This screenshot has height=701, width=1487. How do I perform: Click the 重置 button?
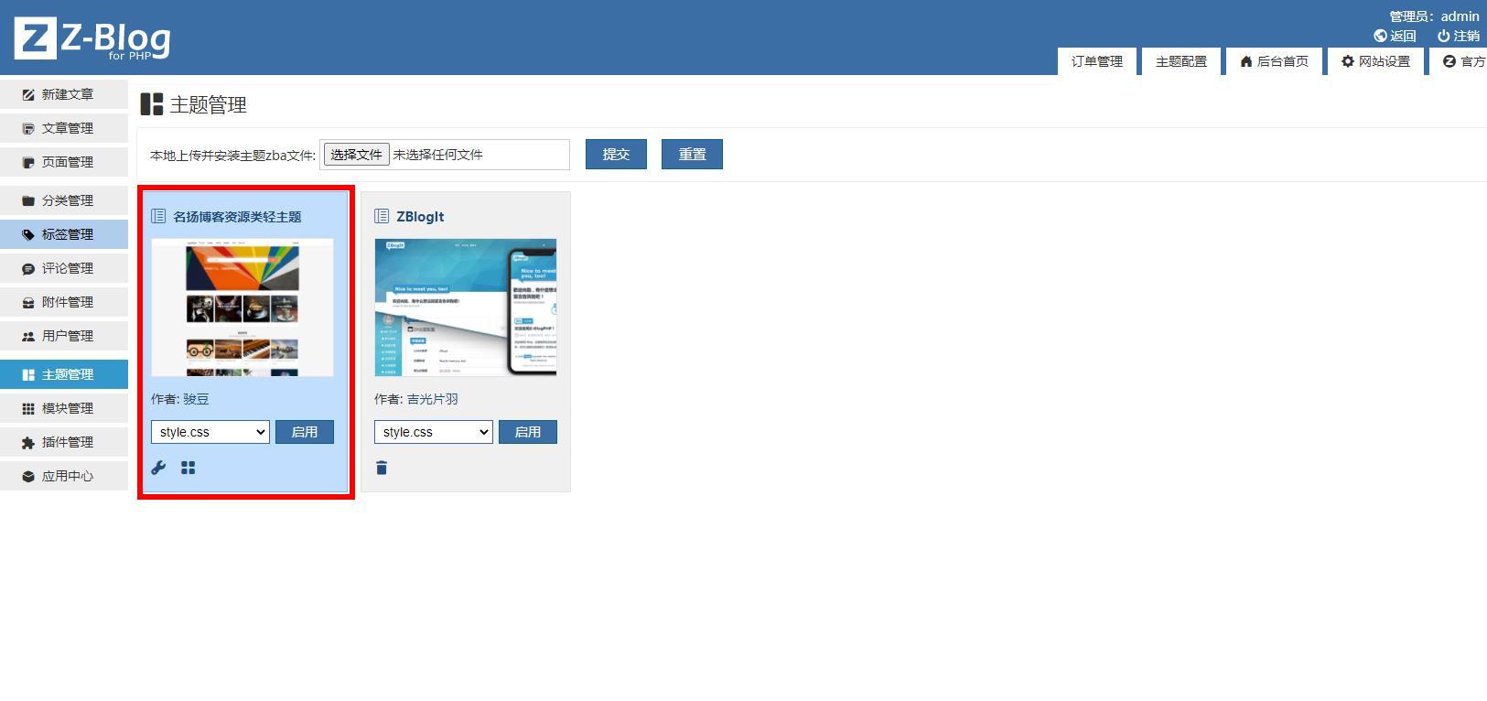pyautogui.click(x=692, y=154)
